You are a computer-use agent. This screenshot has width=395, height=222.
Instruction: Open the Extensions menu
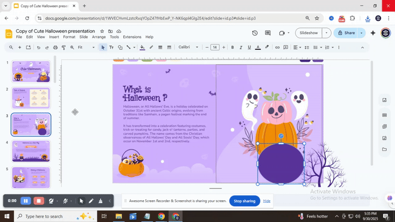pos(132,37)
